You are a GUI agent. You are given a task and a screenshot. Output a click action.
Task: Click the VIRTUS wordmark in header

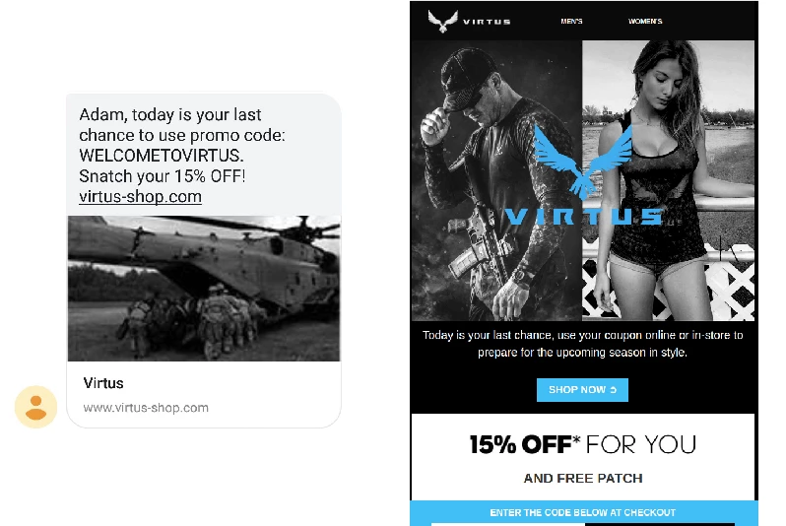pos(487,22)
